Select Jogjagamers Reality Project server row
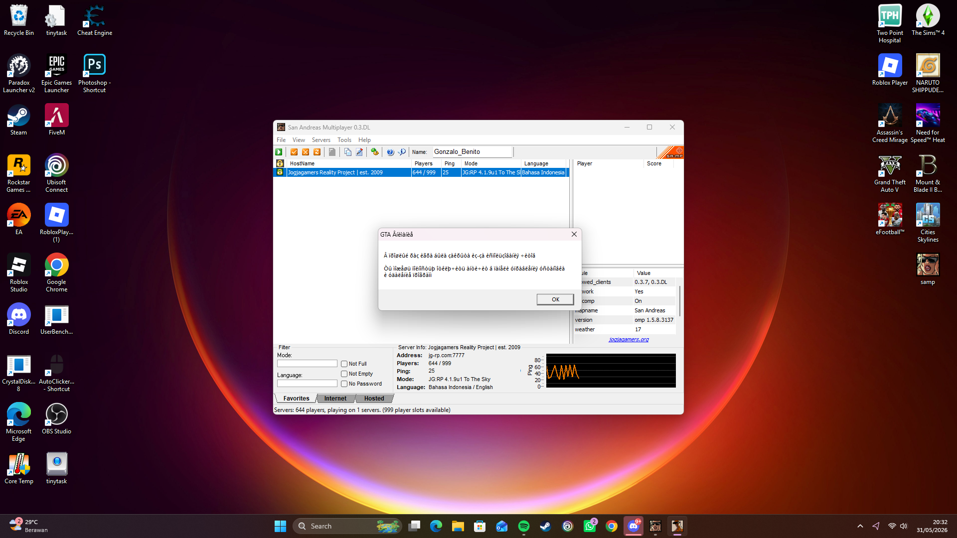The image size is (957, 538). 421,172
